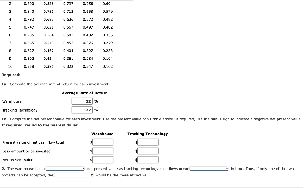Click the period 10 row label
Viewport: 304px width, 188px height.
click(x=10, y=66)
